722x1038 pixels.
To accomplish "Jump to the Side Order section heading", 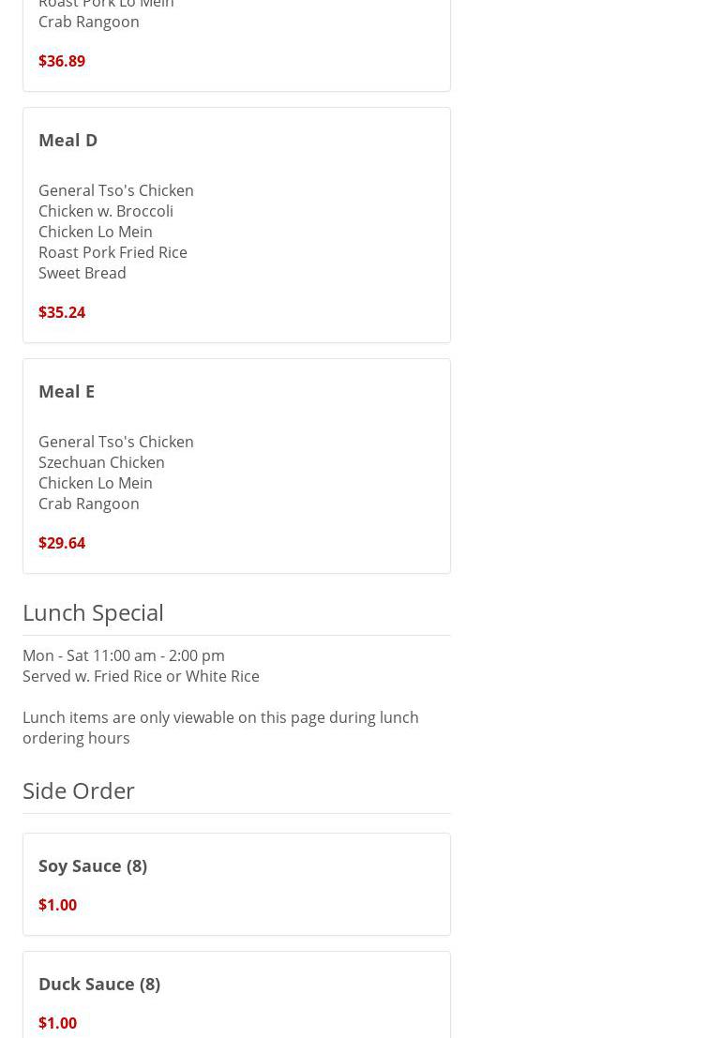I will pyautogui.click(x=79, y=790).
